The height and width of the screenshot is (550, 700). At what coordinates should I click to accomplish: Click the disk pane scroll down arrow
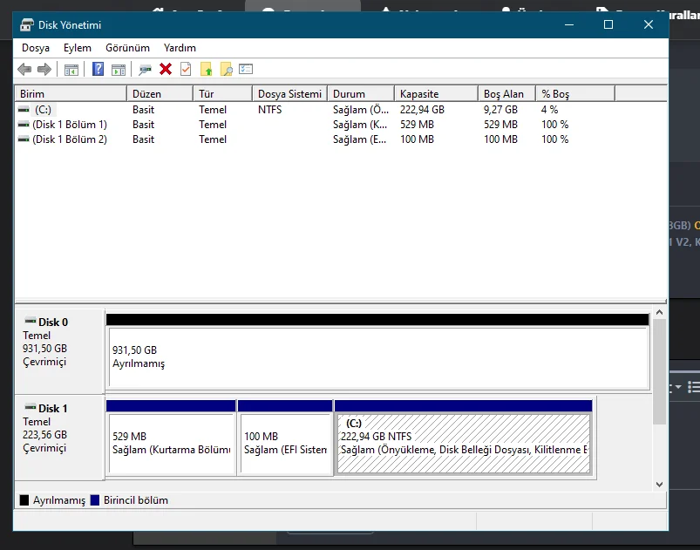[659, 485]
